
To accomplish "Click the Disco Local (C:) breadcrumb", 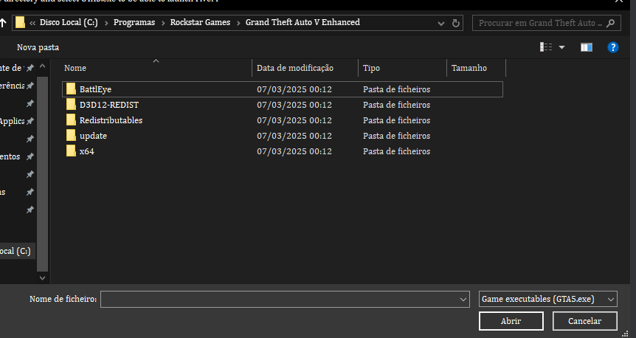I will [x=69, y=22].
